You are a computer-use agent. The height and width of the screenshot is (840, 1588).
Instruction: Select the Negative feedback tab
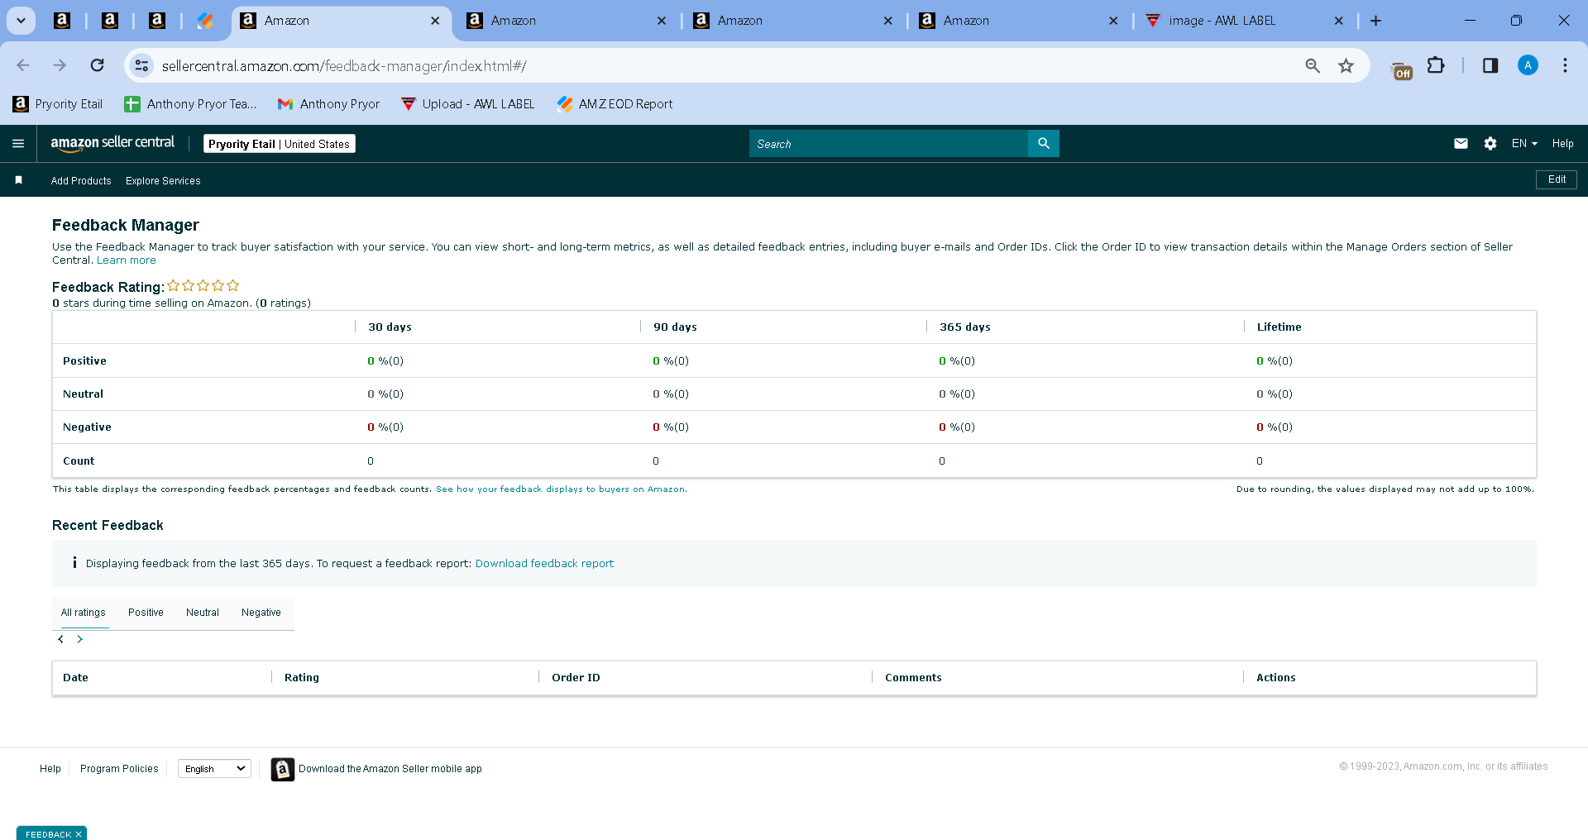click(x=261, y=613)
